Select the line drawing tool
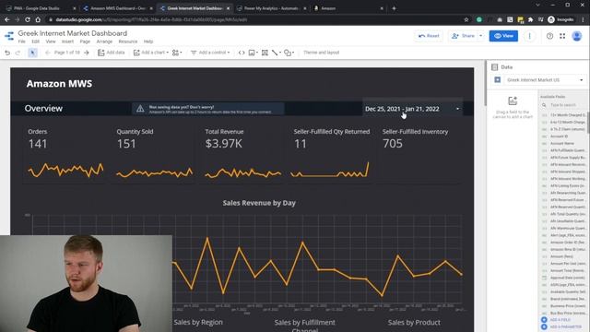 pyautogui.click(x=276, y=53)
